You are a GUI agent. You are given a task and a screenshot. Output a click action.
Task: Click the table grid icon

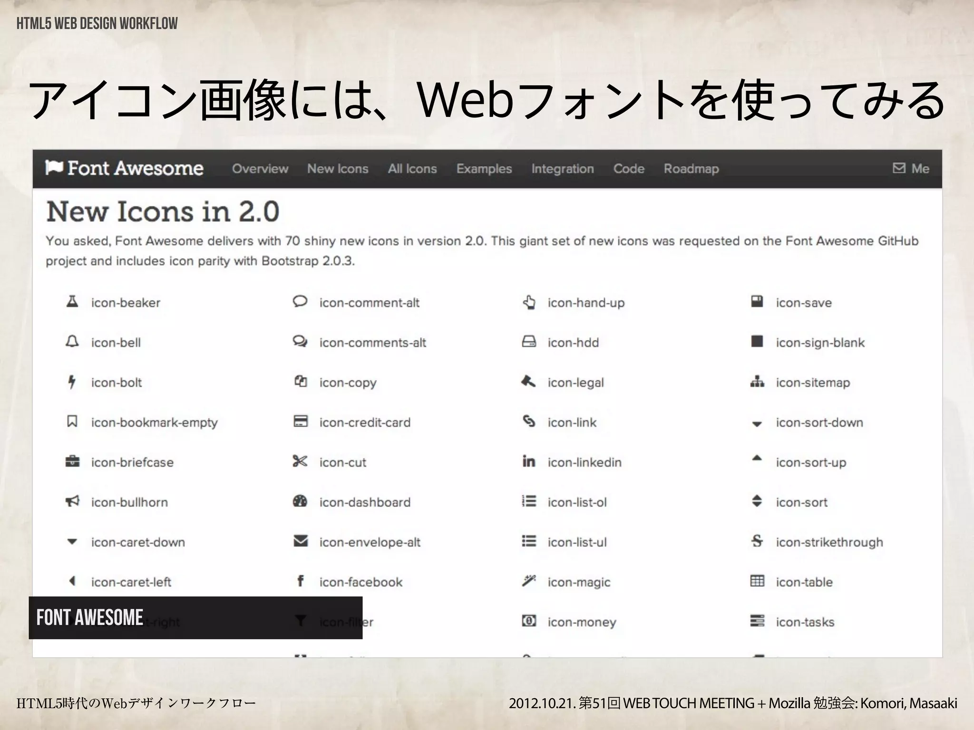pyautogui.click(x=757, y=581)
